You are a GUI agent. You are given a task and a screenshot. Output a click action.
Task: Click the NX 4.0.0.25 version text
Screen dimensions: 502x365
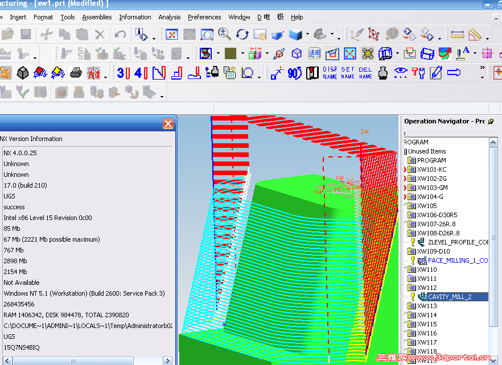point(20,153)
